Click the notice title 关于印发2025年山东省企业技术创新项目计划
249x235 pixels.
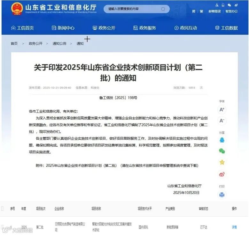[118, 73]
